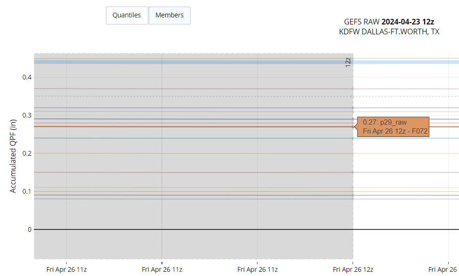The height and width of the screenshot is (276, 459).
Task: Click the Fri Apr 26 12z x-axis label
Action: pos(353,269)
